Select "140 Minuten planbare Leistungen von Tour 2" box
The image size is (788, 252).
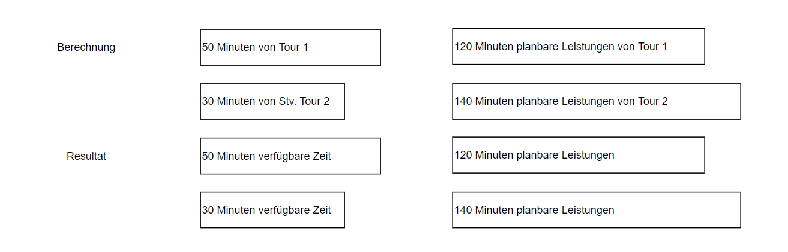pyautogui.click(x=597, y=101)
